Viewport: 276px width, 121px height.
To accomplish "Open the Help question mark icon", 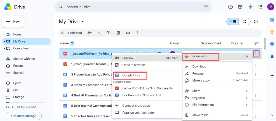I will tap(230, 7).
